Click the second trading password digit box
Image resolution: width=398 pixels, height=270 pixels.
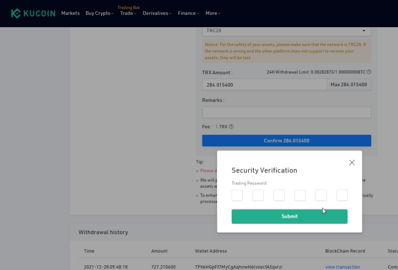(x=258, y=195)
